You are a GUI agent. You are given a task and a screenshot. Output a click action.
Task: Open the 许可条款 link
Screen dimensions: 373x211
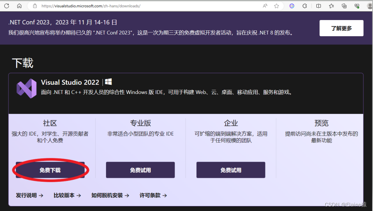[153, 195]
